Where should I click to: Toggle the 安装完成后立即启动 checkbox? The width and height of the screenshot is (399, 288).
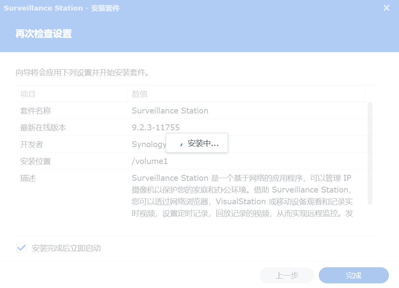coord(22,248)
